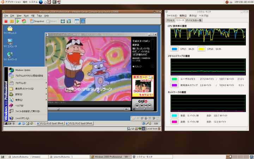Change 受信 cyan color swatch
254x159 pixels.
pos(174,116)
